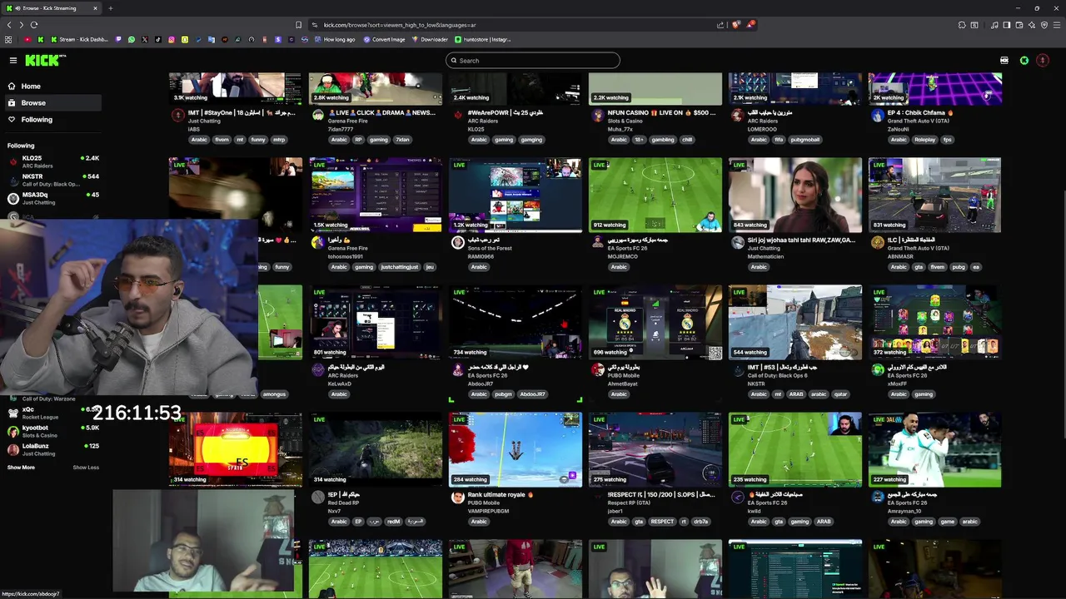This screenshot has width=1066, height=599.
Task: Click the green KICK logo
Action: 44,60
